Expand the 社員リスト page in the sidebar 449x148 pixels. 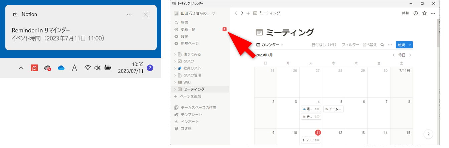pos(175,68)
